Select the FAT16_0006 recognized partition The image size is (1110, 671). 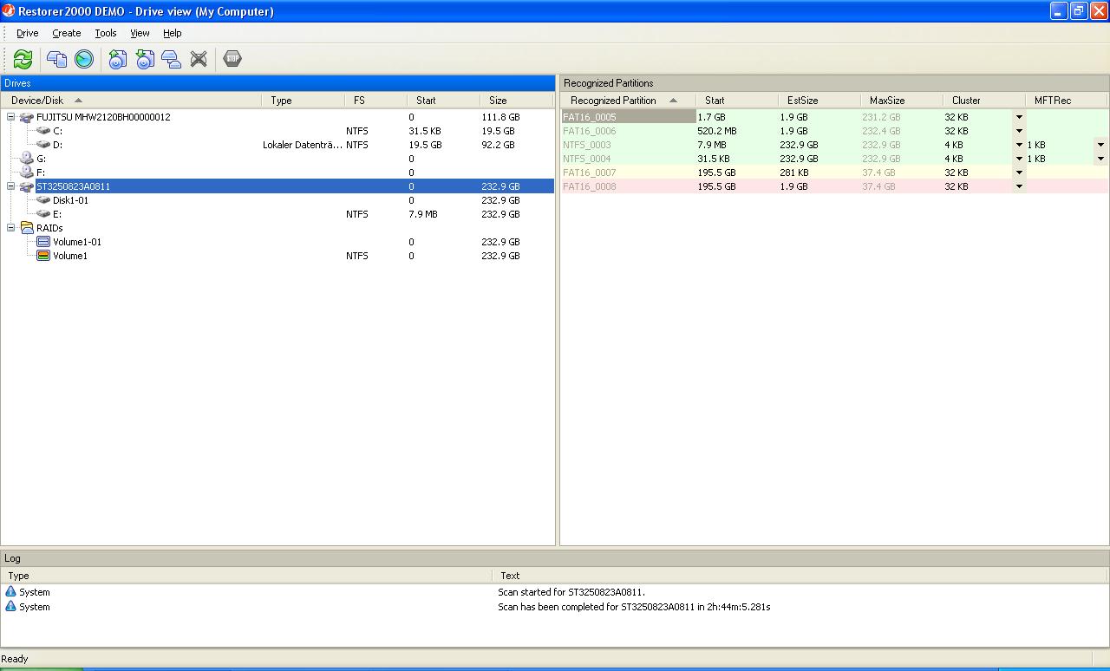(x=590, y=131)
